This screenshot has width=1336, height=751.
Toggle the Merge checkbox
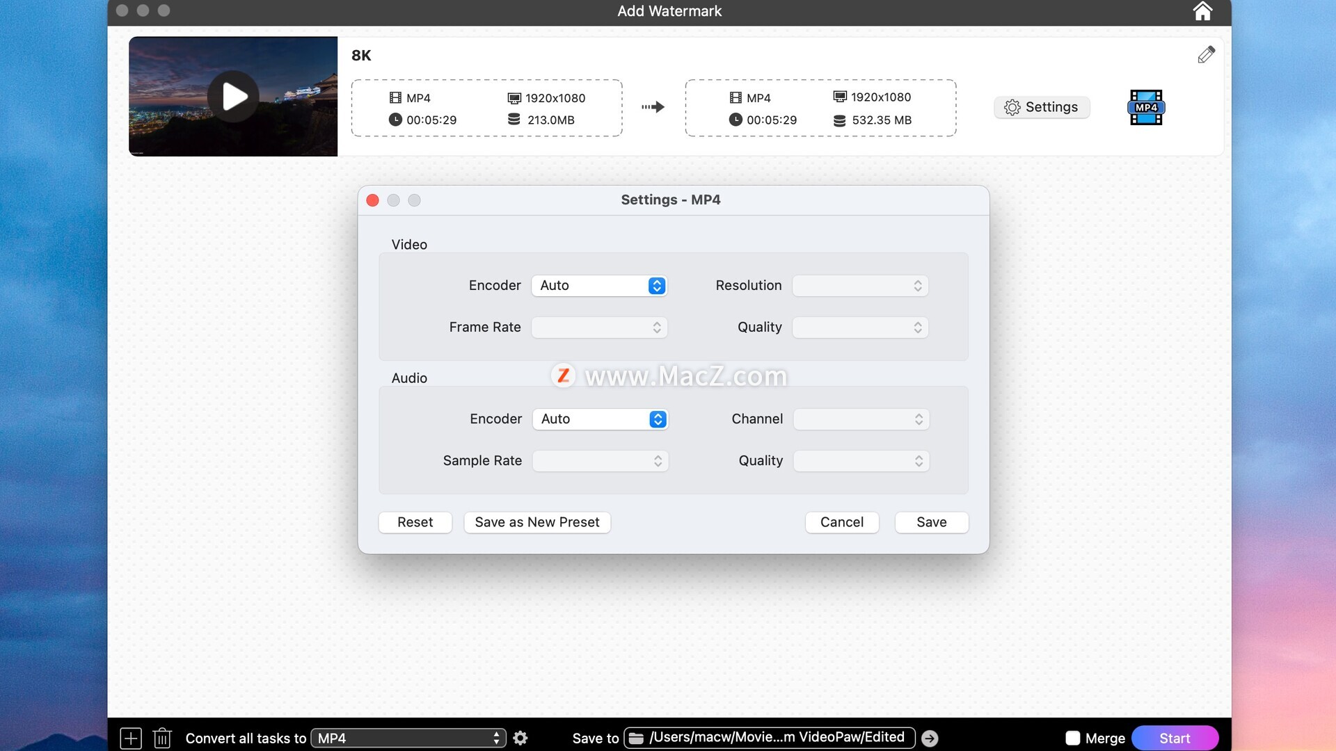pyautogui.click(x=1073, y=738)
